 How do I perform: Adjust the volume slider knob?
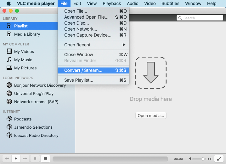click(203, 159)
